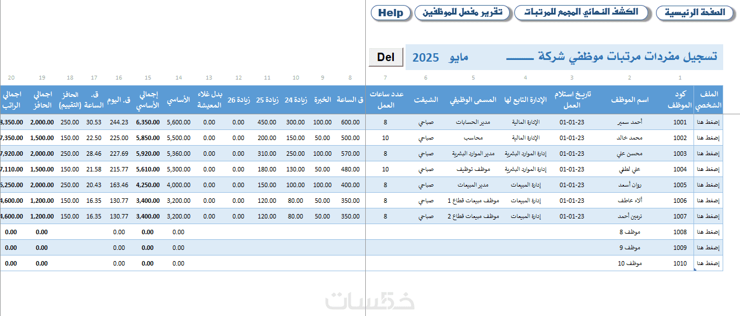Open الكشف النهائي المجمع للمرتبات sheet

click(582, 13)
